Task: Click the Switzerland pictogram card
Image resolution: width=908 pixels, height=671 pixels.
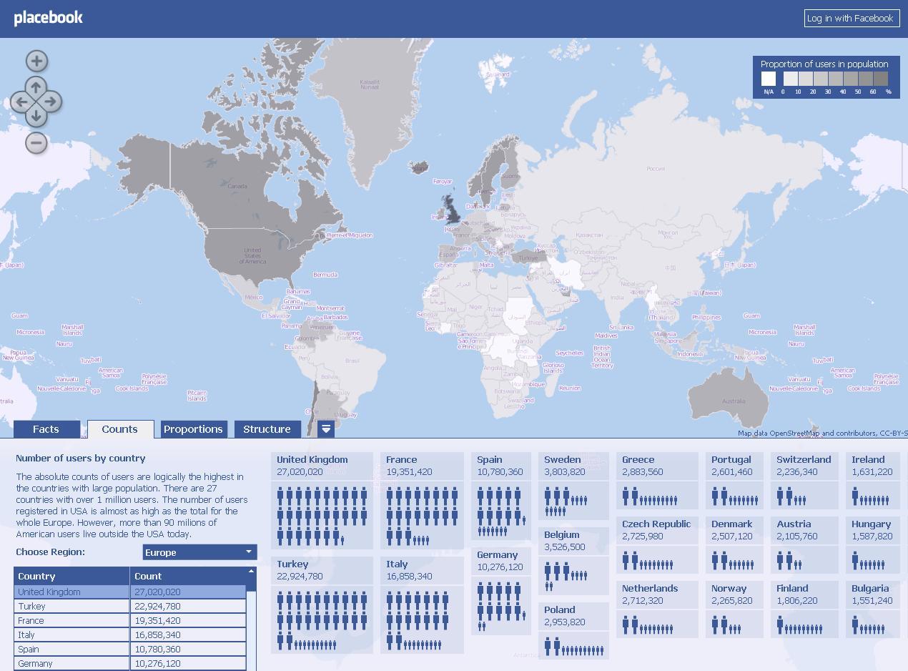Action: tap(804, 480)
